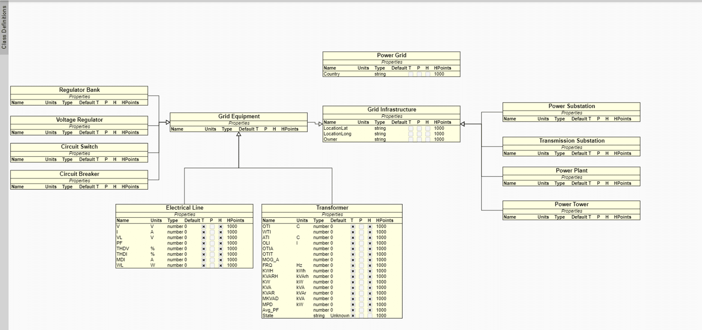Check the T checkbox for Country in Power Grid
702x330 pixels.
coord(410,74)
